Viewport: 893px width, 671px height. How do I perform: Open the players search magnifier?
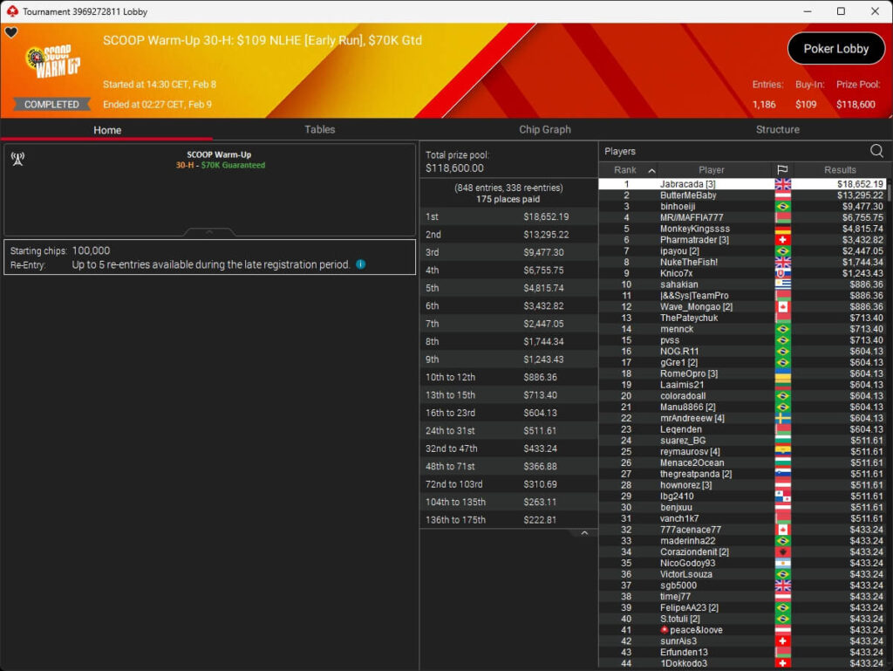876,151
